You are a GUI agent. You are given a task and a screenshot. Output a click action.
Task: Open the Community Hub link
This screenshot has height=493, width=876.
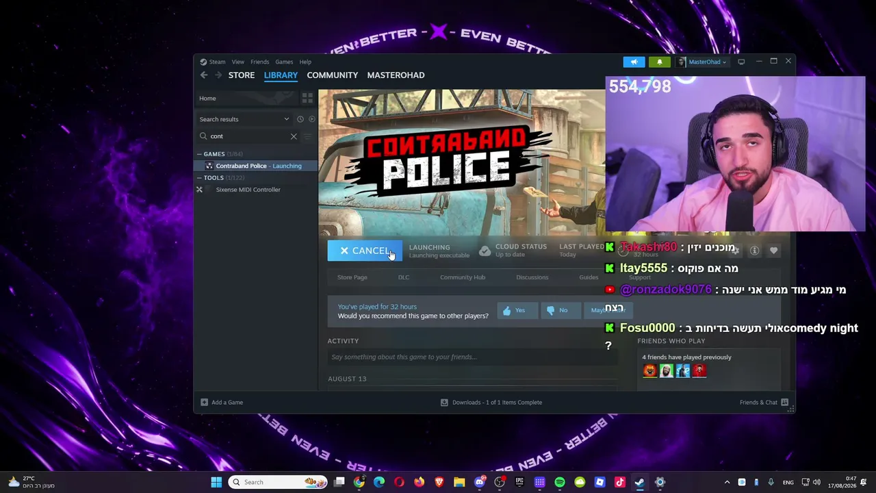(x=463, y=277)
